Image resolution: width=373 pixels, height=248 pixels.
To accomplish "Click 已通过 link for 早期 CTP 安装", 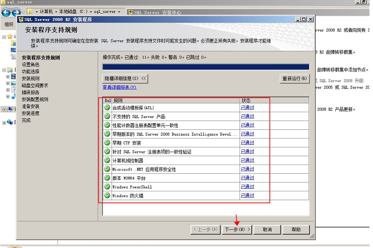I will coord(247,143).
